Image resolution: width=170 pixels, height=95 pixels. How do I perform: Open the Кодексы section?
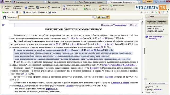click(x=41, y=7)
